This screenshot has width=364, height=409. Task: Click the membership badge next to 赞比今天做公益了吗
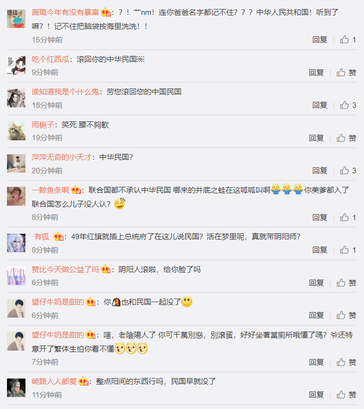(x=105, y=269)
